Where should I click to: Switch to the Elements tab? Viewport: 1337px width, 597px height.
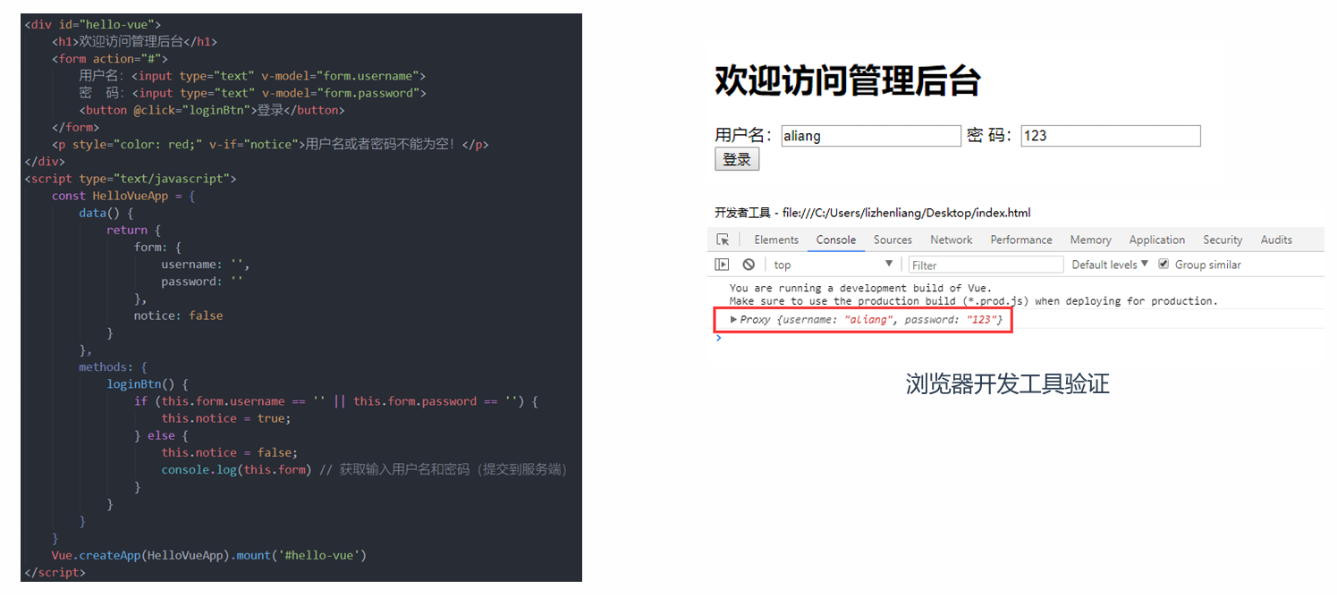[775, 240]
